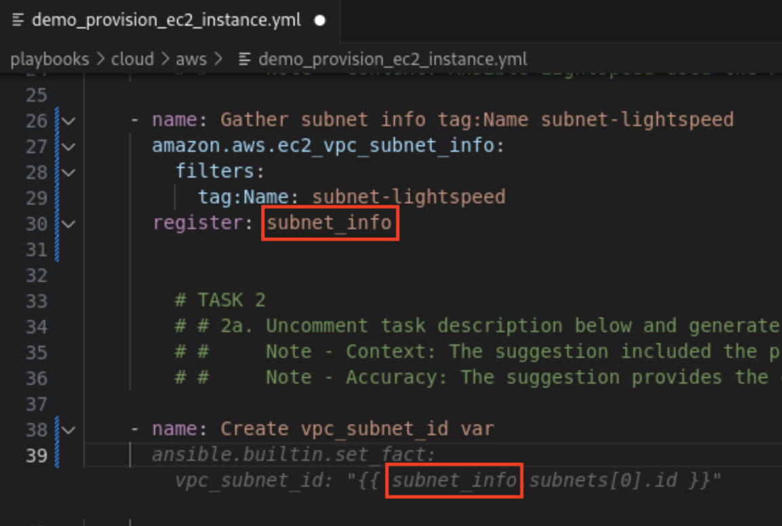782x526 pixels.
Task: Collapse the fold at line 38
Action: pos(69,430)
